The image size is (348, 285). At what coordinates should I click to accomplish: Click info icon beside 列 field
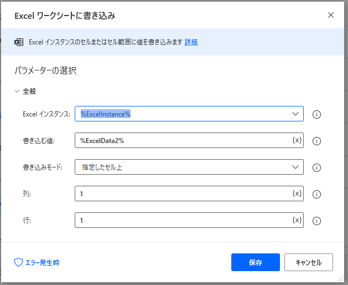click(x=316, y=194)
